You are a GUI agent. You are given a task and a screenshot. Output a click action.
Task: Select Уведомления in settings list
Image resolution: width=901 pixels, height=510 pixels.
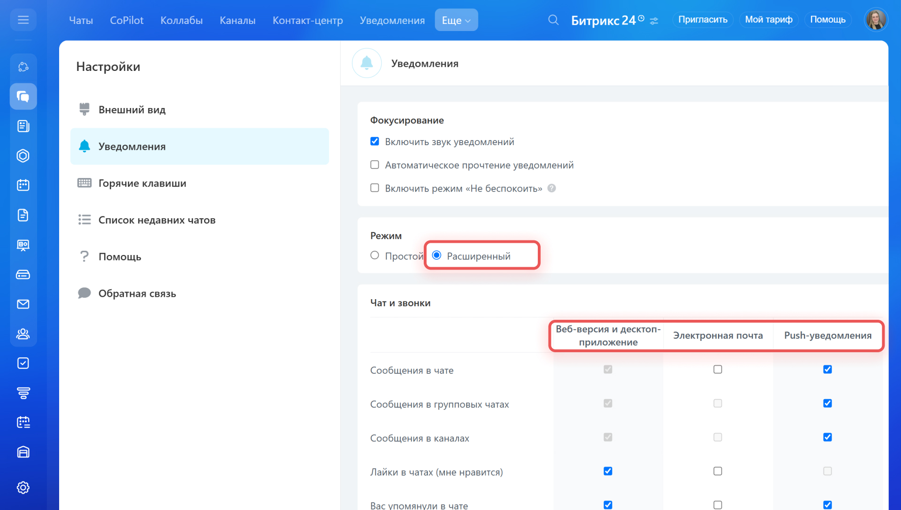pyautogui.click(x=199, y=146)
